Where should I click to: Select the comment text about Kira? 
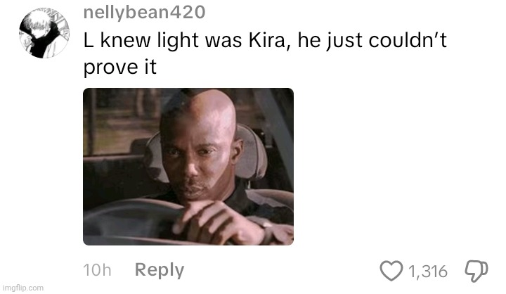(x=265, y=53)
